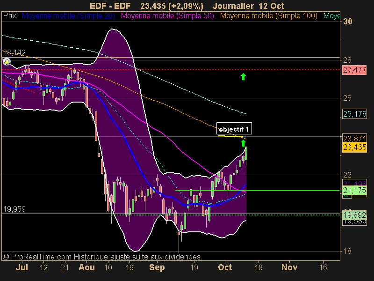Click the 18 value on price axis
Image resolution: width=374 pixels, height=281 pixels.
click(x=347, y=251)
